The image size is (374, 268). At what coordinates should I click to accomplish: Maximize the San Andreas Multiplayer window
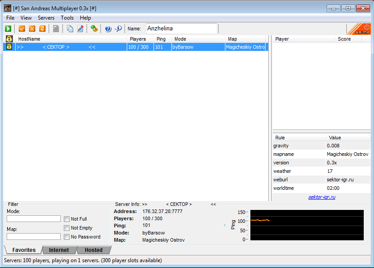pyautogui.click(x=348, y=8)
